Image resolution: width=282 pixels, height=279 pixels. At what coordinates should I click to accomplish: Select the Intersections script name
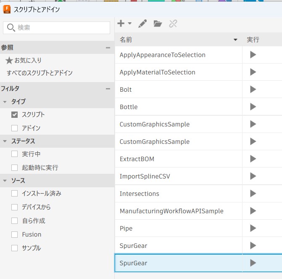(140, 194)
